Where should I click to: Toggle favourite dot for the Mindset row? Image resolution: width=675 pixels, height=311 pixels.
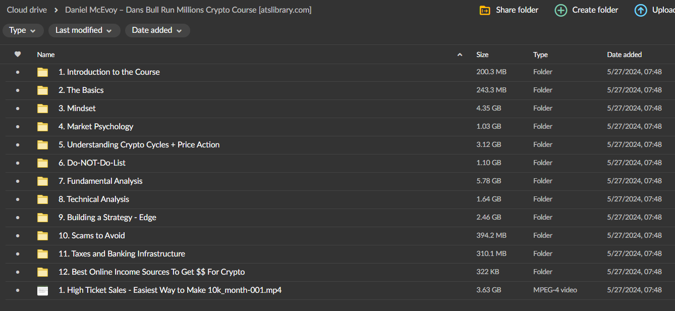pyautogui.click(x=18, y=109)
